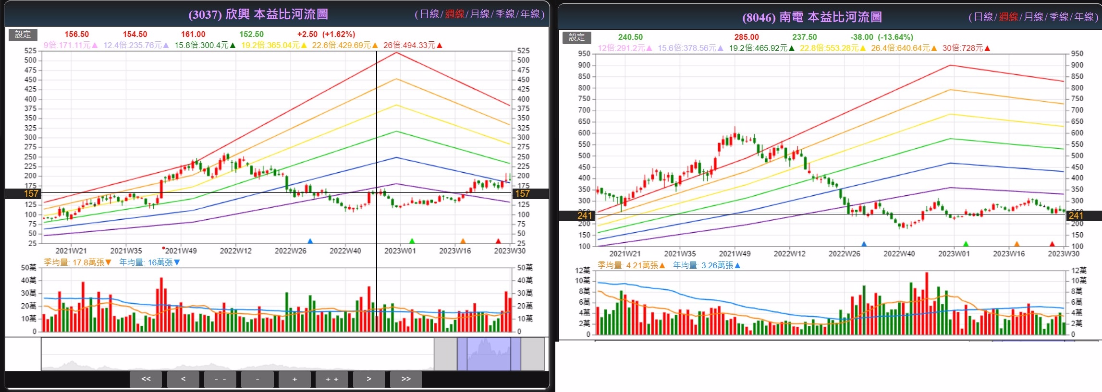This screenshot has width=1102, height=392.
Task: Open 設定 in the 南電 chart
Action: point(576,37)
